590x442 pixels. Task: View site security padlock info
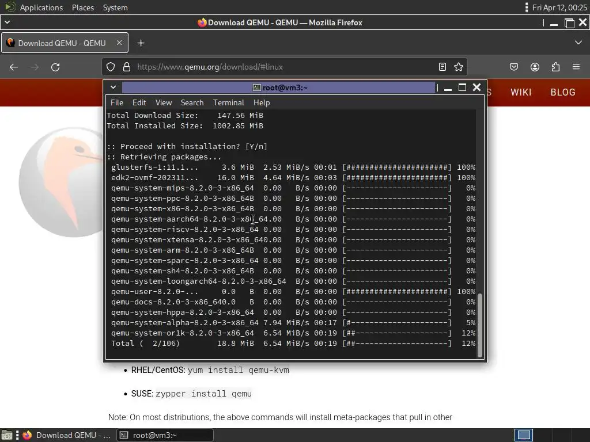(127, 67)
